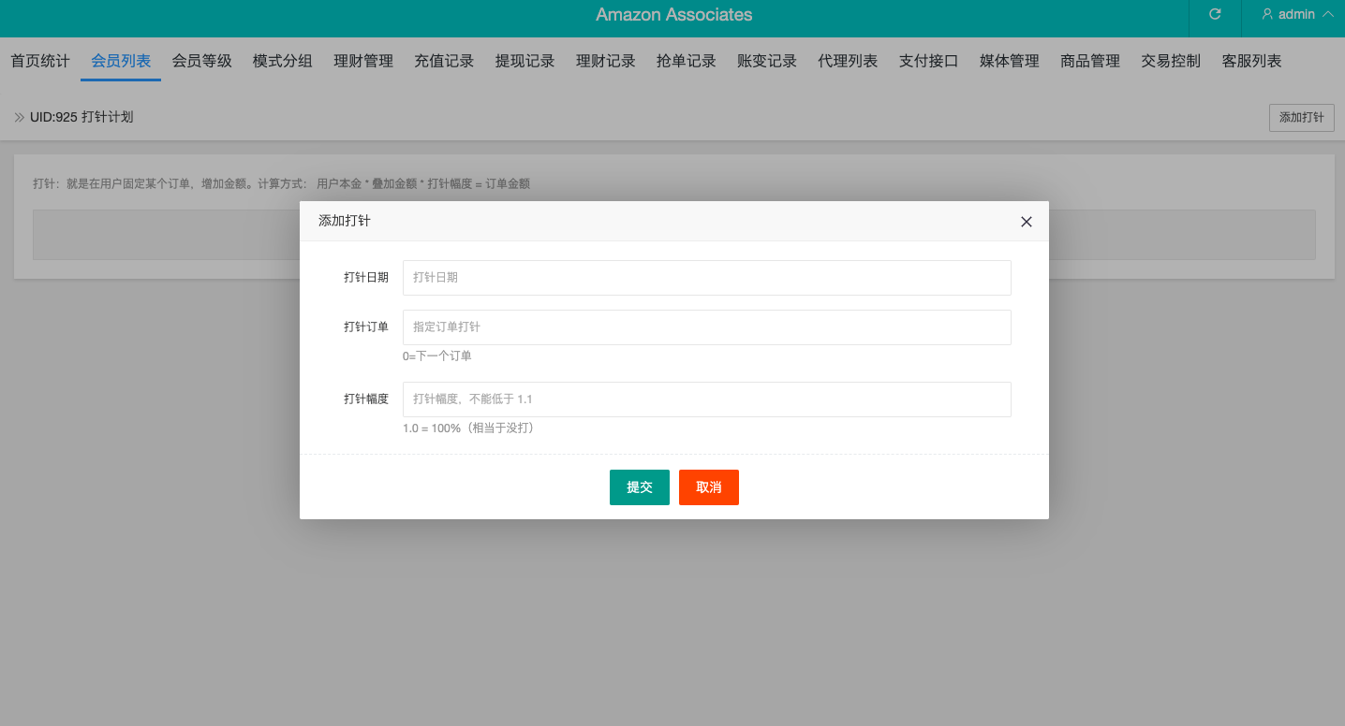Expand the admin account dropdown arrow
1345x726 pixels.
[1327, 14]
